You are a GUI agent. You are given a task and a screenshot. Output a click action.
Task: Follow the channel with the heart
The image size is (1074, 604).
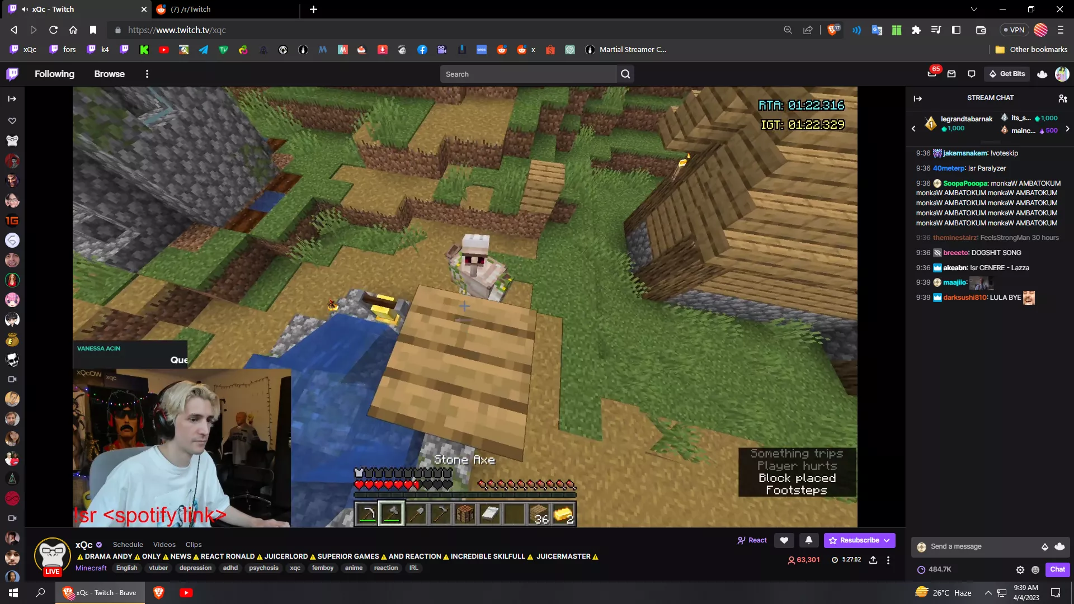point(784,540)
